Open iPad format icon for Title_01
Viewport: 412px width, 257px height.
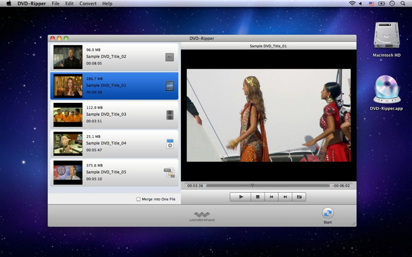point(170,86)
